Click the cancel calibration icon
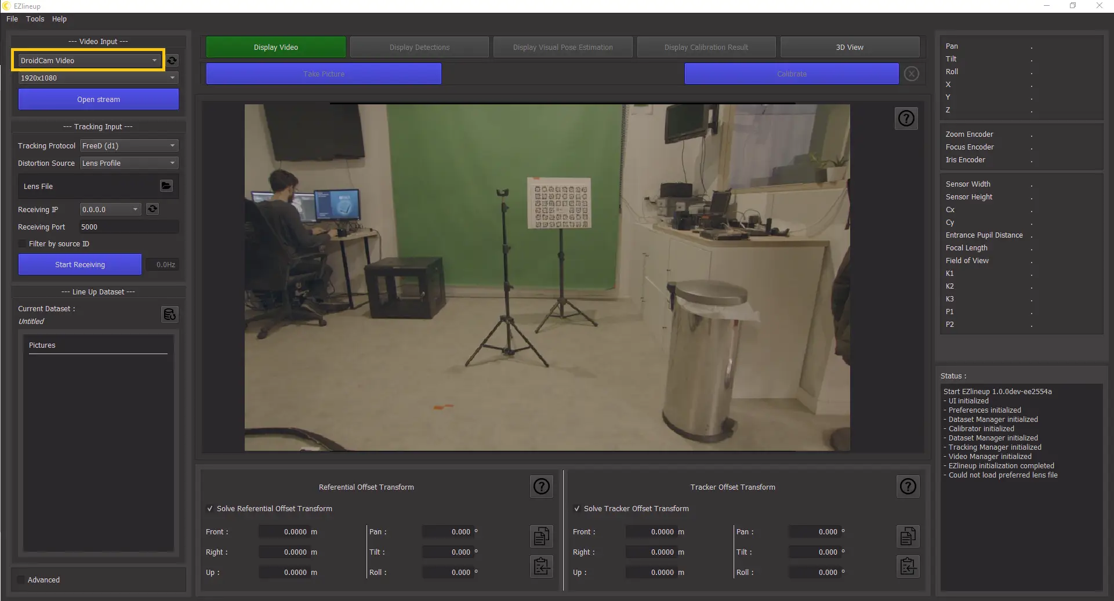 pos(911,74)
